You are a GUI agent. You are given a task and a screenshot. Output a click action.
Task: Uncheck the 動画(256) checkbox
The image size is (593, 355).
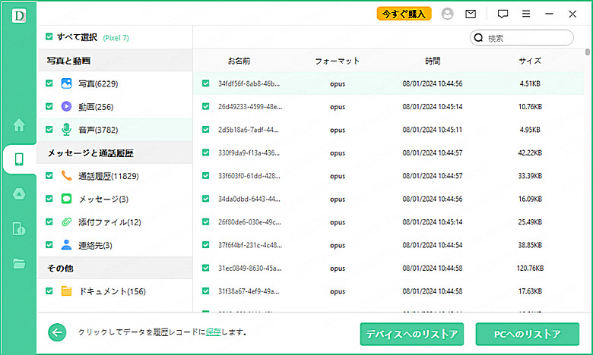click(49, 106)
